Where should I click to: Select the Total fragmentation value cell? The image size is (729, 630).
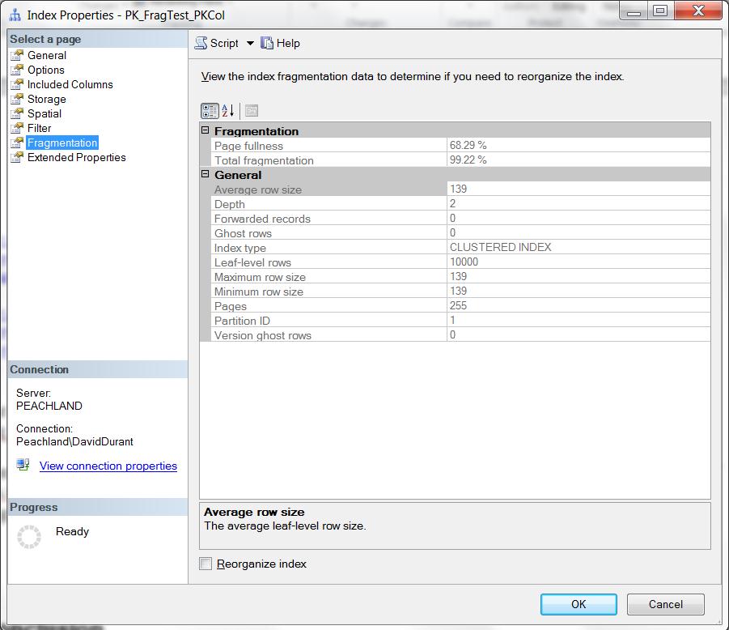pyautogui.click(x=579, y=160)
